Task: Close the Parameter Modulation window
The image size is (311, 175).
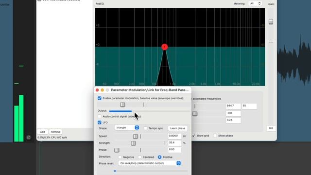Action: [97, 90]
